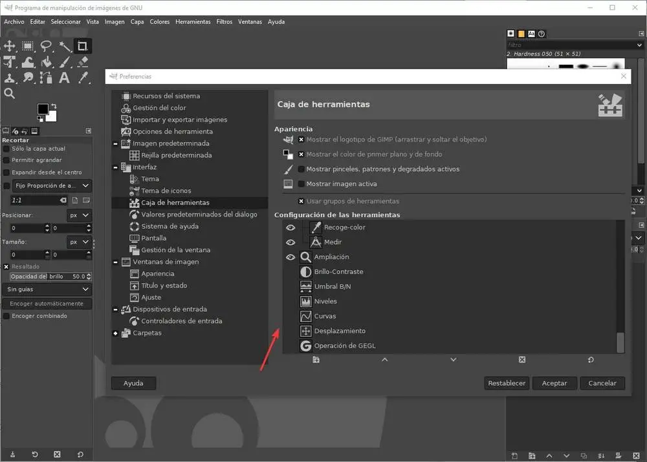This screenshot has width=647, height=462.
Task: Click the Cancelar button
Action: [x=602, y=383]
